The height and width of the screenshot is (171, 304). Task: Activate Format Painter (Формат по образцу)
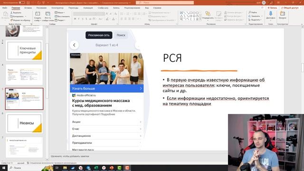coord(20,20)
